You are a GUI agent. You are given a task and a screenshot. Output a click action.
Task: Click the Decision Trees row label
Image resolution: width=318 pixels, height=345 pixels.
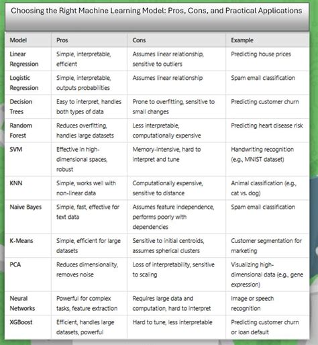coord(21,107)
